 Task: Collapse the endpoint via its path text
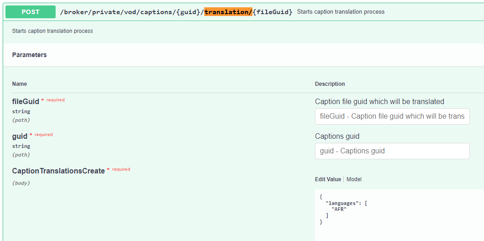pos(132,12)
